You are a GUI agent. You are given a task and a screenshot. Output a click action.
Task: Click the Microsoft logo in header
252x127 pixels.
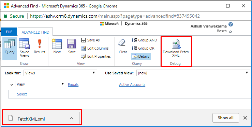tap(109, 24)
